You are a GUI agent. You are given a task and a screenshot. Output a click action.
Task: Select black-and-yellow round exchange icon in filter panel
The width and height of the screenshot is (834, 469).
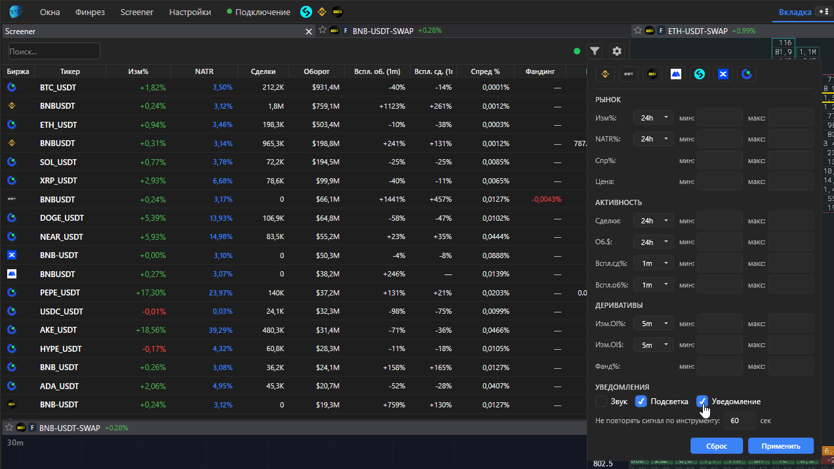pyautogui.click(x=652, y=74)
